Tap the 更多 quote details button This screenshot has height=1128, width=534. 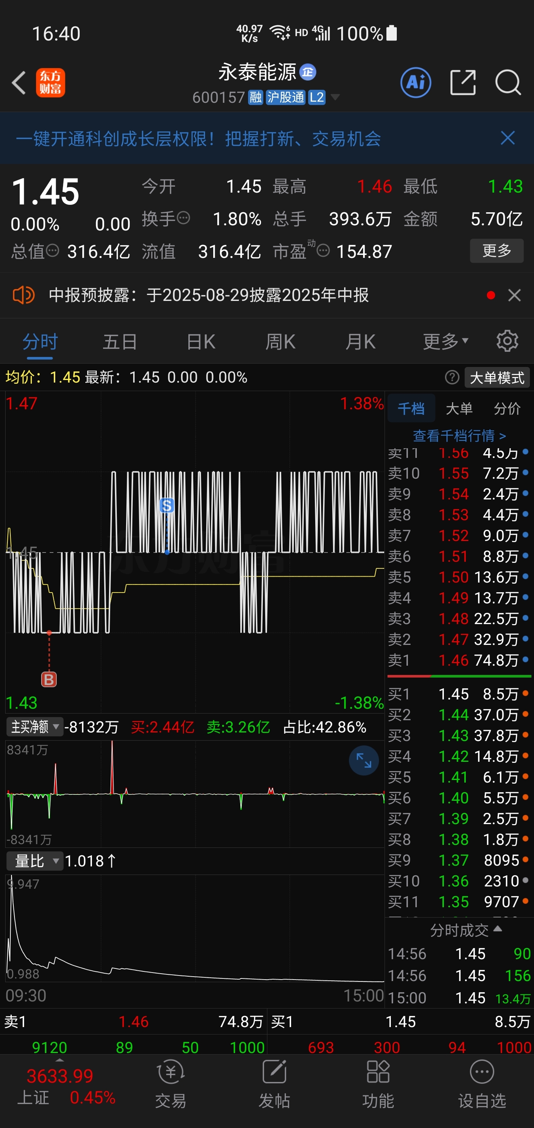tap(496, 250)
